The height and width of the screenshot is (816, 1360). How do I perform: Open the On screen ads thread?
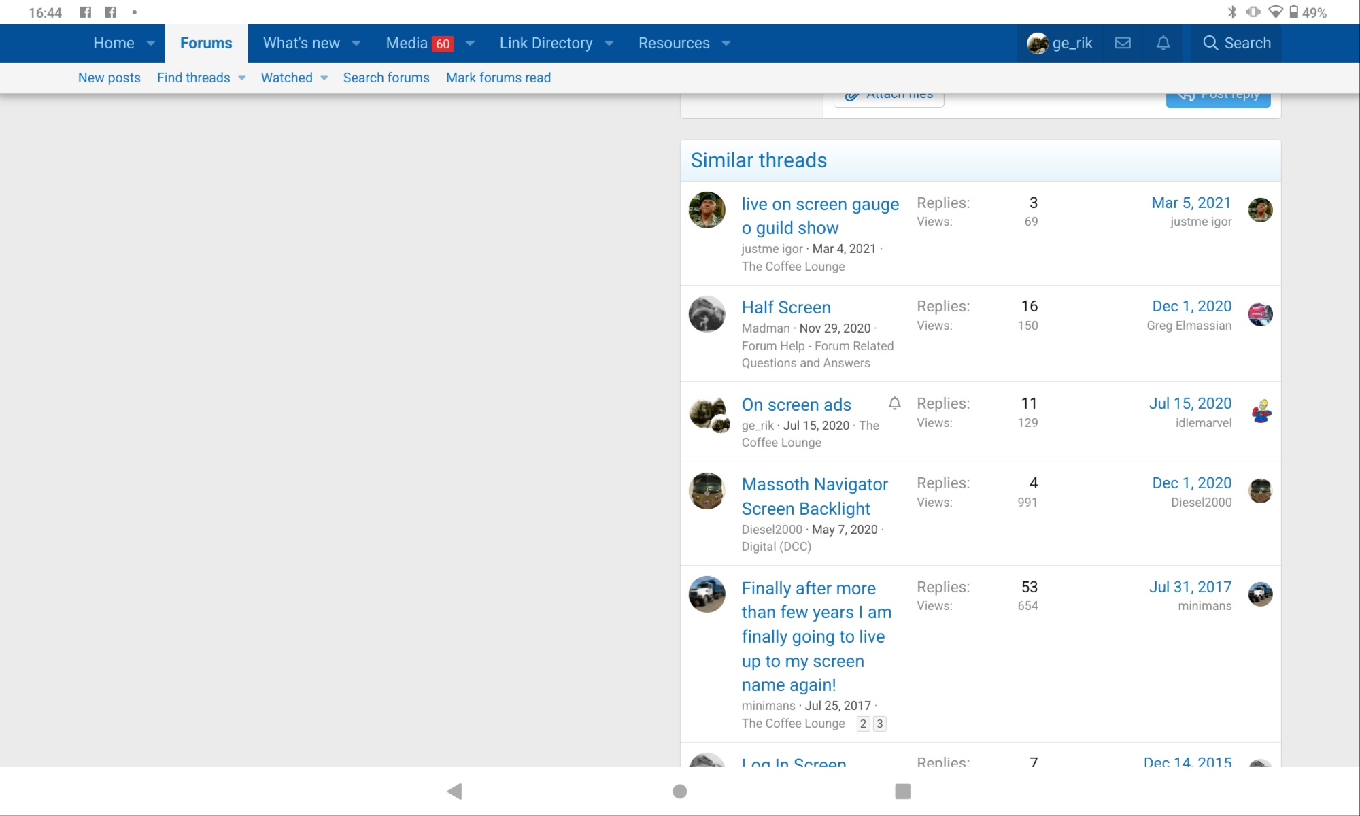(x=796, y=405)
